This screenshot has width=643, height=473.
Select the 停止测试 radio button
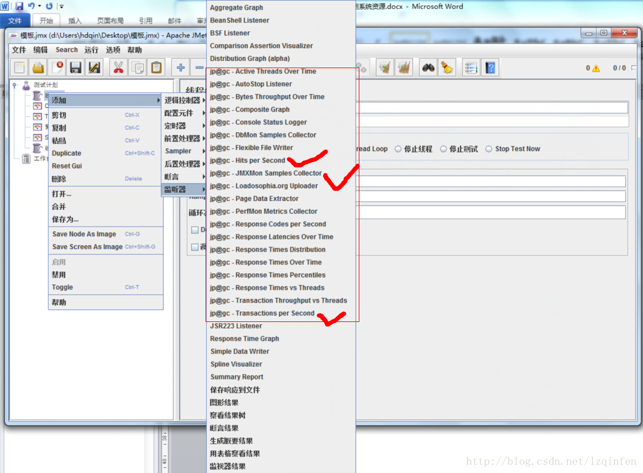(x=443, y=149)
